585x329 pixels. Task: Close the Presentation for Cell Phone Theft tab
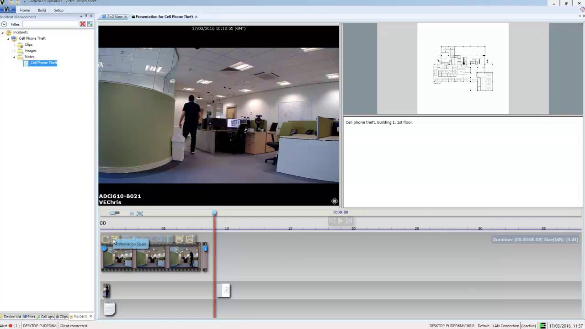pos(196,16)
